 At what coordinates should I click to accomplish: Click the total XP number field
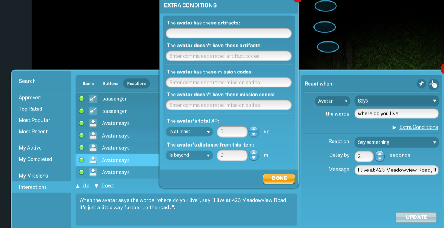232,132
